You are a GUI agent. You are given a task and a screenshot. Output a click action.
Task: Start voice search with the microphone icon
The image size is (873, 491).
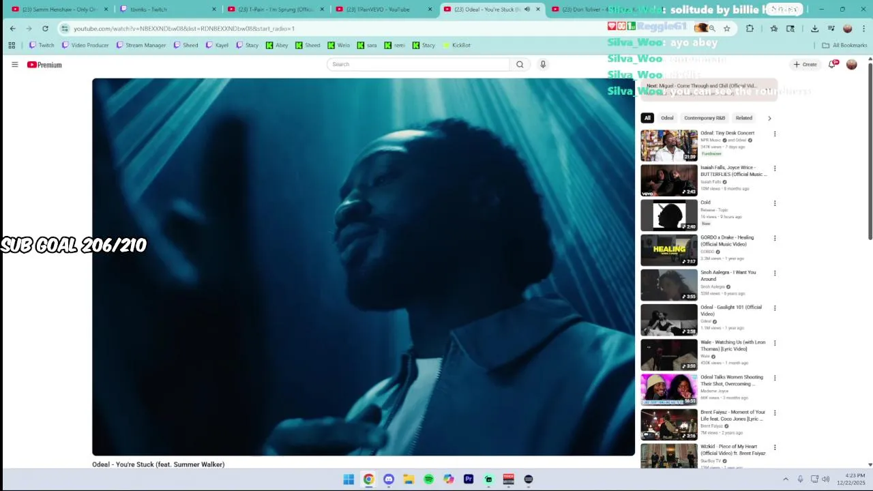pyautogui.click(x=543, y=64)
